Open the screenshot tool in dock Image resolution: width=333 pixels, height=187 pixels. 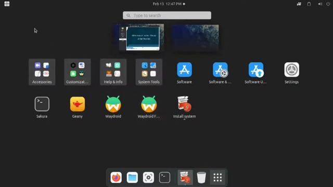click(148, 177)
